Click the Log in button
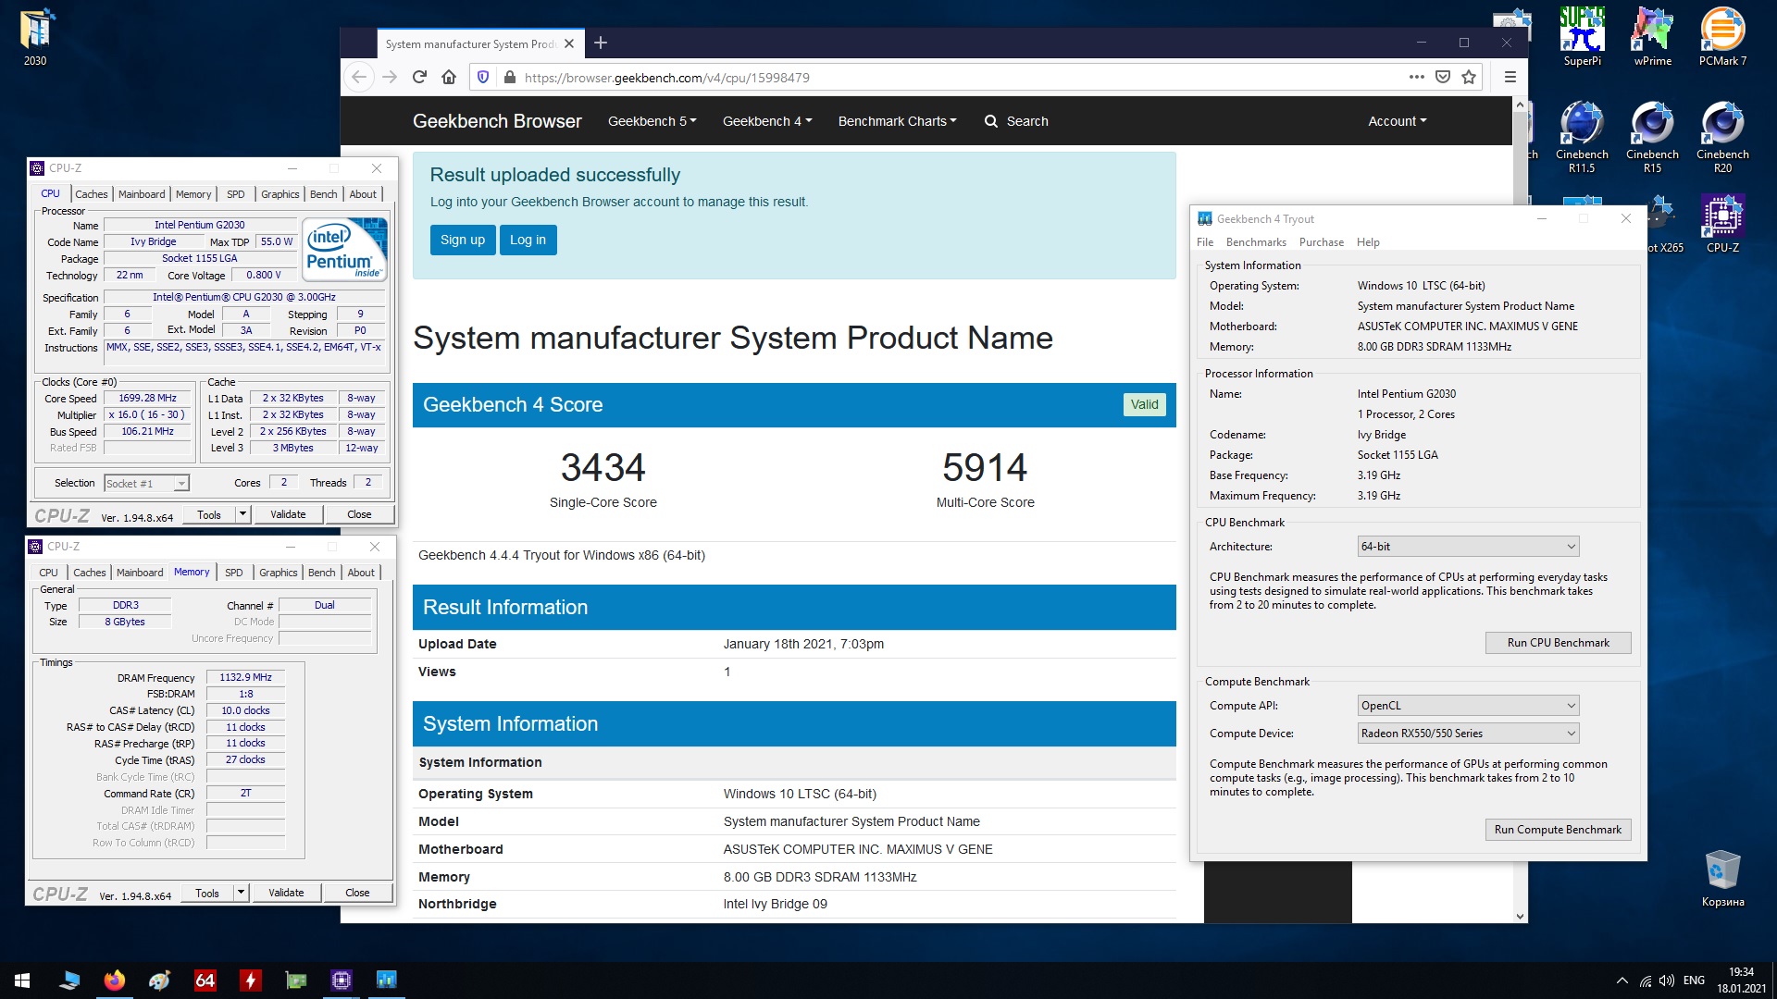Screen dimensions: 1777x999 point(528,240)
